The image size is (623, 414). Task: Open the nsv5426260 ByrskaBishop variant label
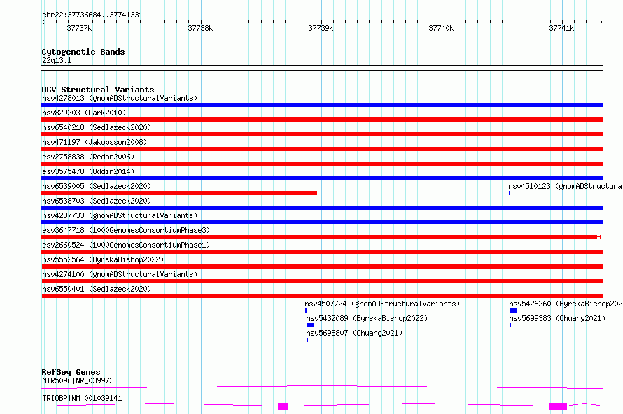(566, 304)
